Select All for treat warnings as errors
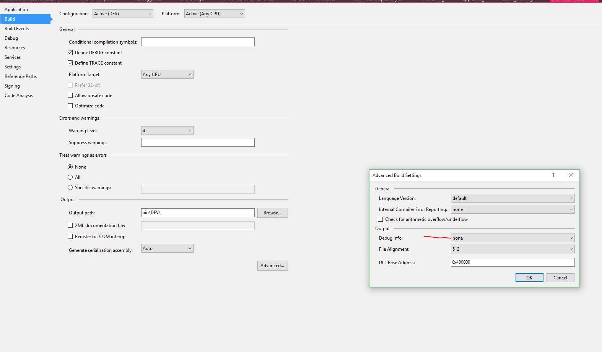This screenshot has width=602, height=352. [70, 177]
